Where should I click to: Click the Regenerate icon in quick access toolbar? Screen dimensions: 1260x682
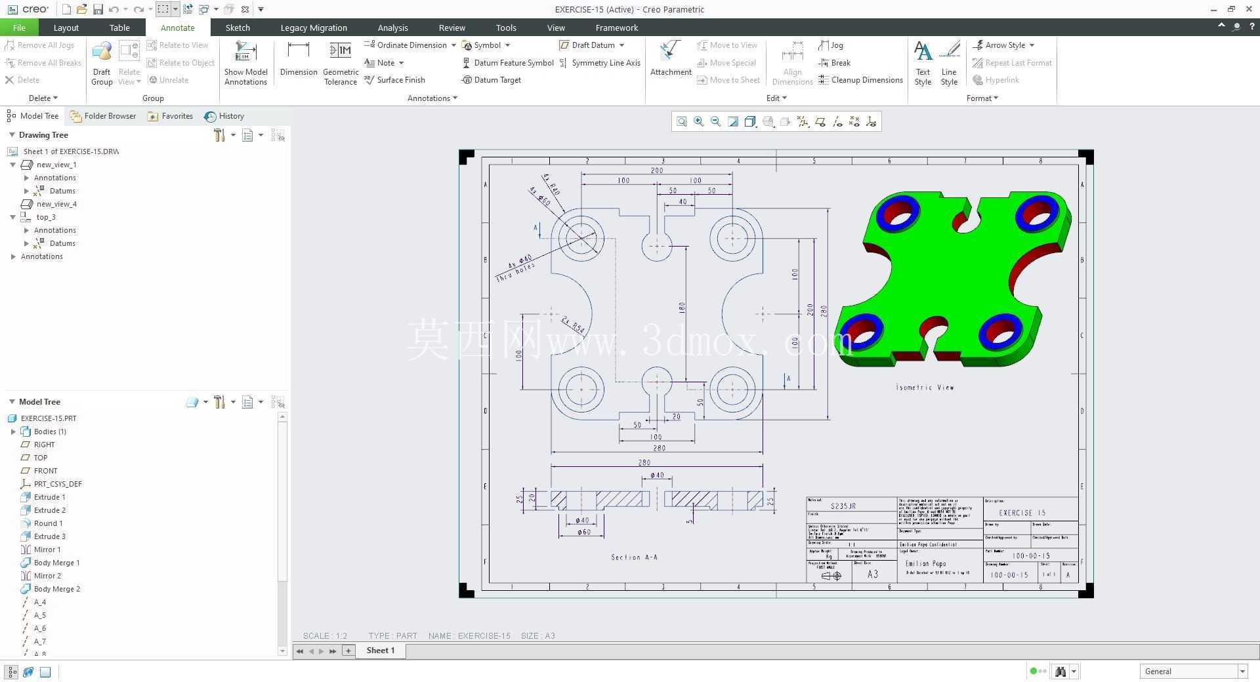[188, 9]
